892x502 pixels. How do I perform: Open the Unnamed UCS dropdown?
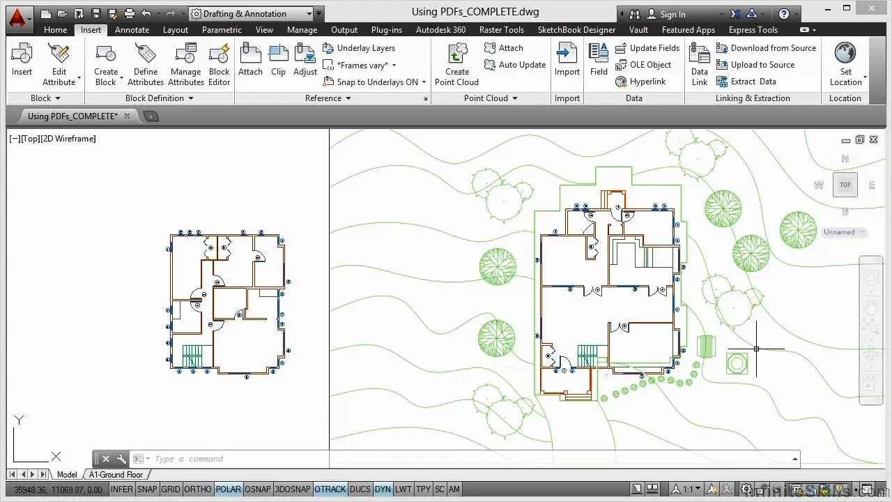pos(844,232)
